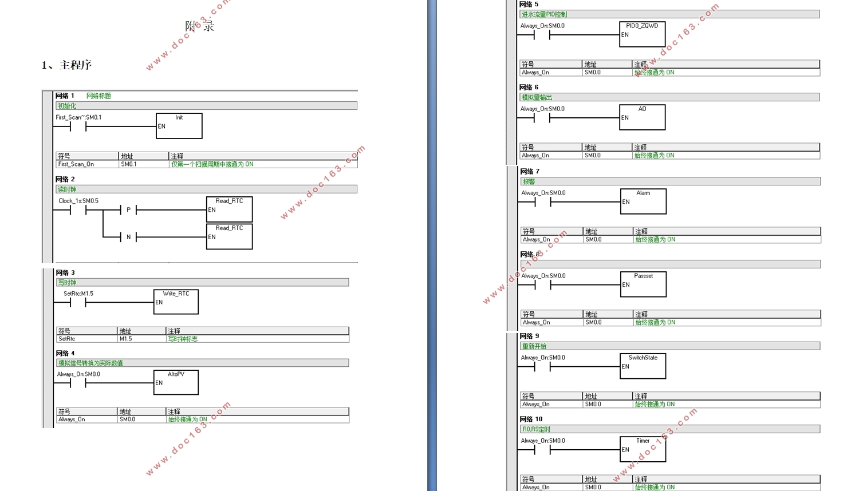Select the 网络 6 label
The width and height of the screenshot is (863, 491).
tap(529, 87)
